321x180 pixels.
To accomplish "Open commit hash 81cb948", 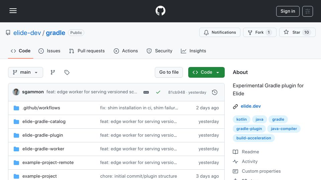I will pos(177,92).
